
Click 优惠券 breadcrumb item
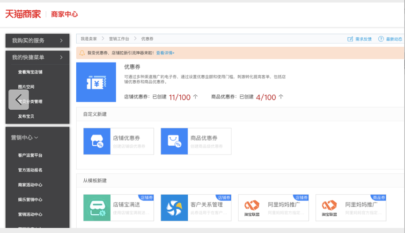147,39
